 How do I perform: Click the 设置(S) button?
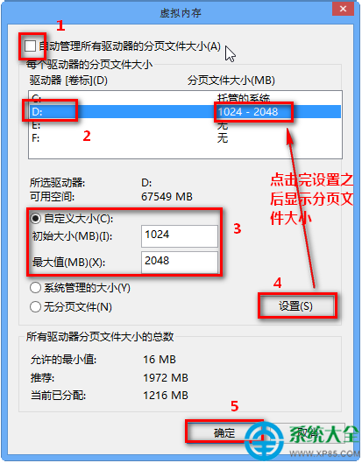(296, 306)
